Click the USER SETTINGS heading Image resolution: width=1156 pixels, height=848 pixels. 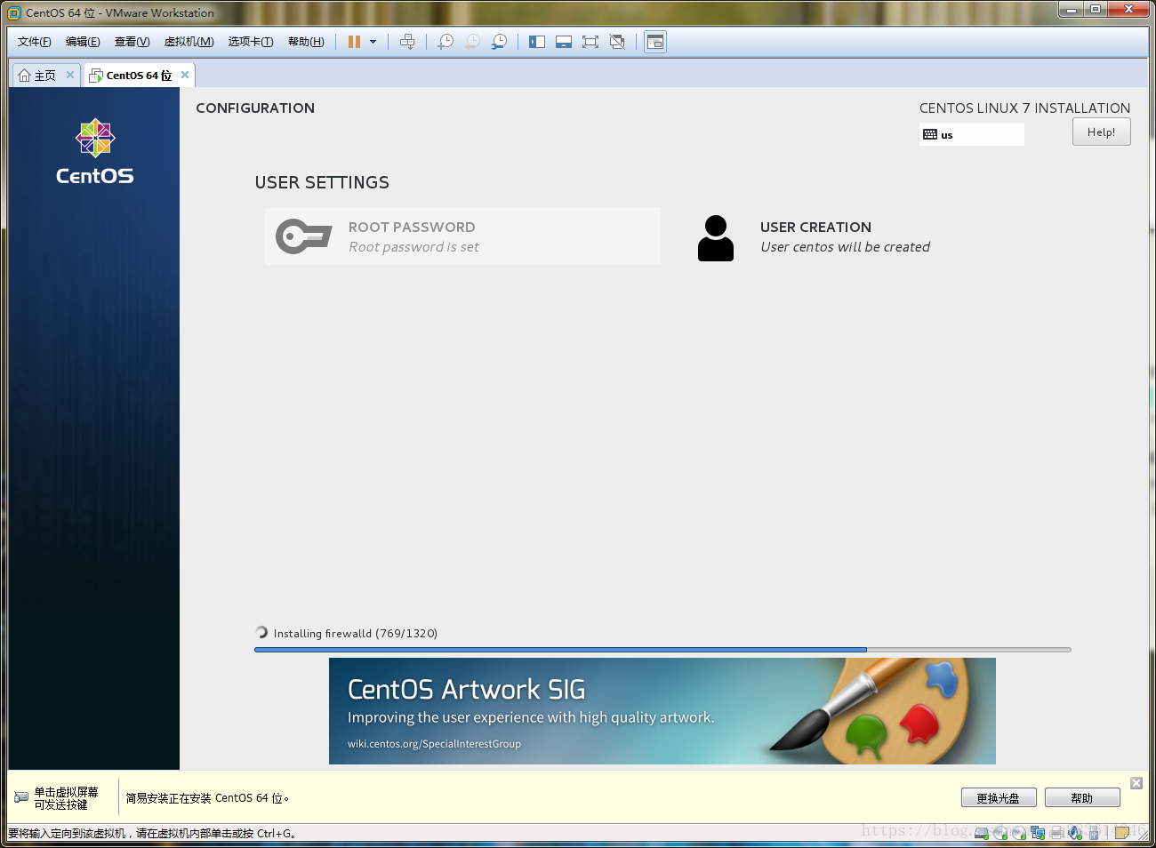click(322, 182)
